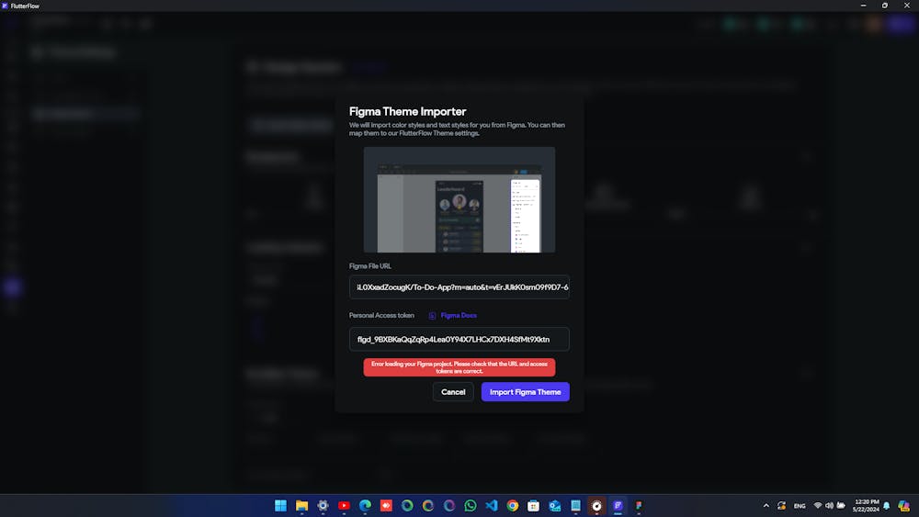The height and width of the screenshot is (517, 919).
Task: Open the Figma Docs link
Action: pyautogui.click(x=459, y=315)
